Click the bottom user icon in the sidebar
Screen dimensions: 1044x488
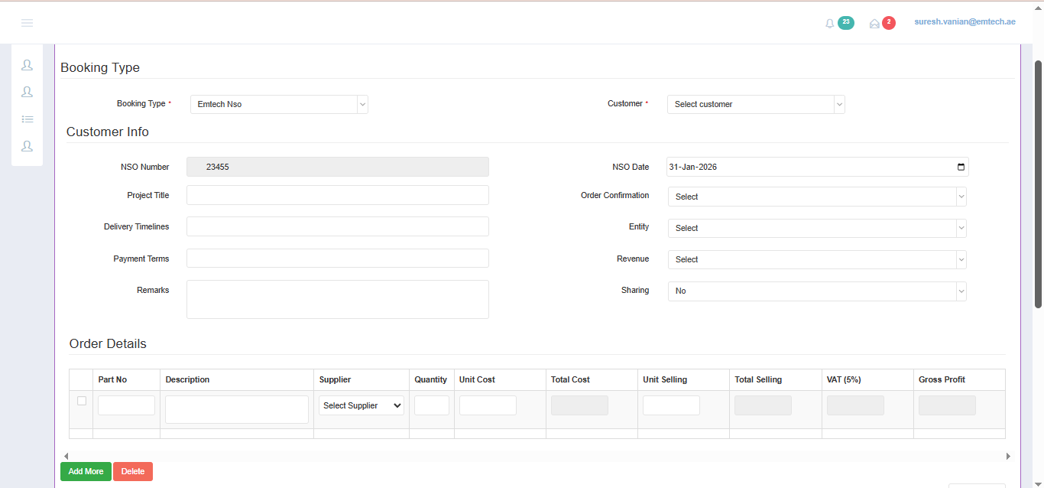click(x=28, y=145)
